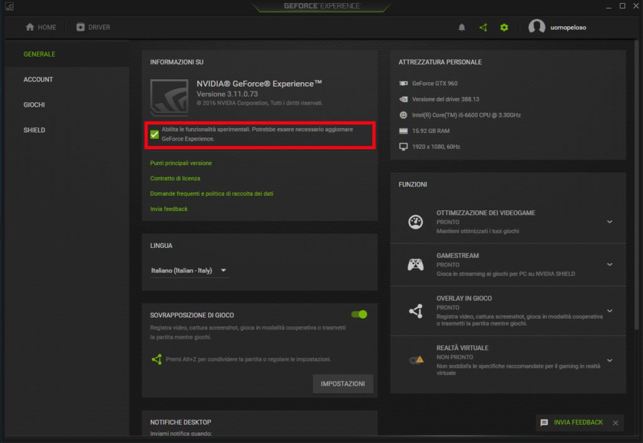
Task: Disable the funzionalità sperimentali checkbox
Action: tap(154, 134)
